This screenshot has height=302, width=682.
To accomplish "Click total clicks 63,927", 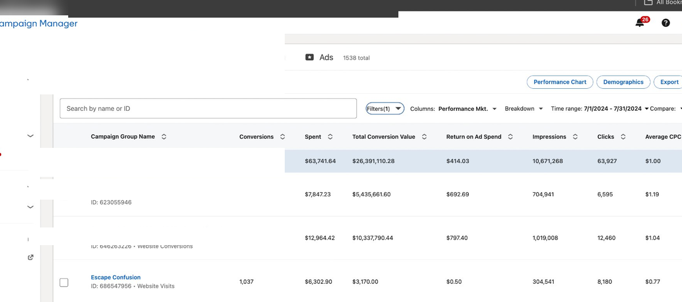I will pos(608,162).
